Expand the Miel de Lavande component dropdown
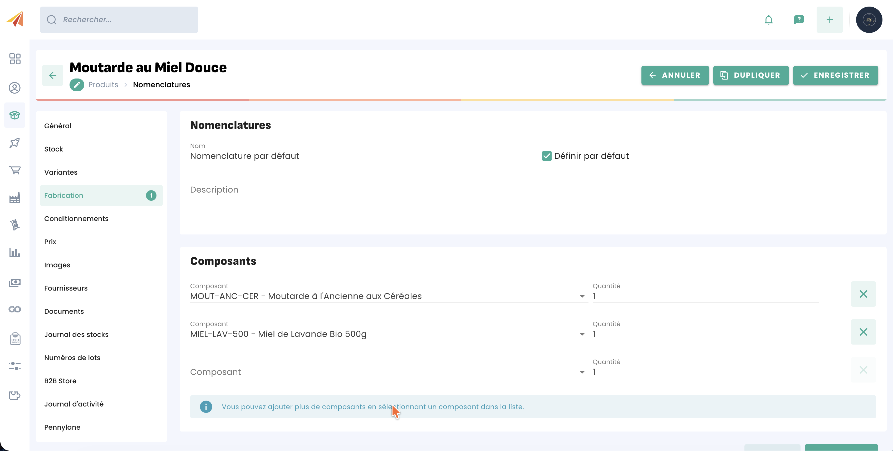Image resolution: width=893 pixels, height=451 pixels. click(x=582, y=334)
